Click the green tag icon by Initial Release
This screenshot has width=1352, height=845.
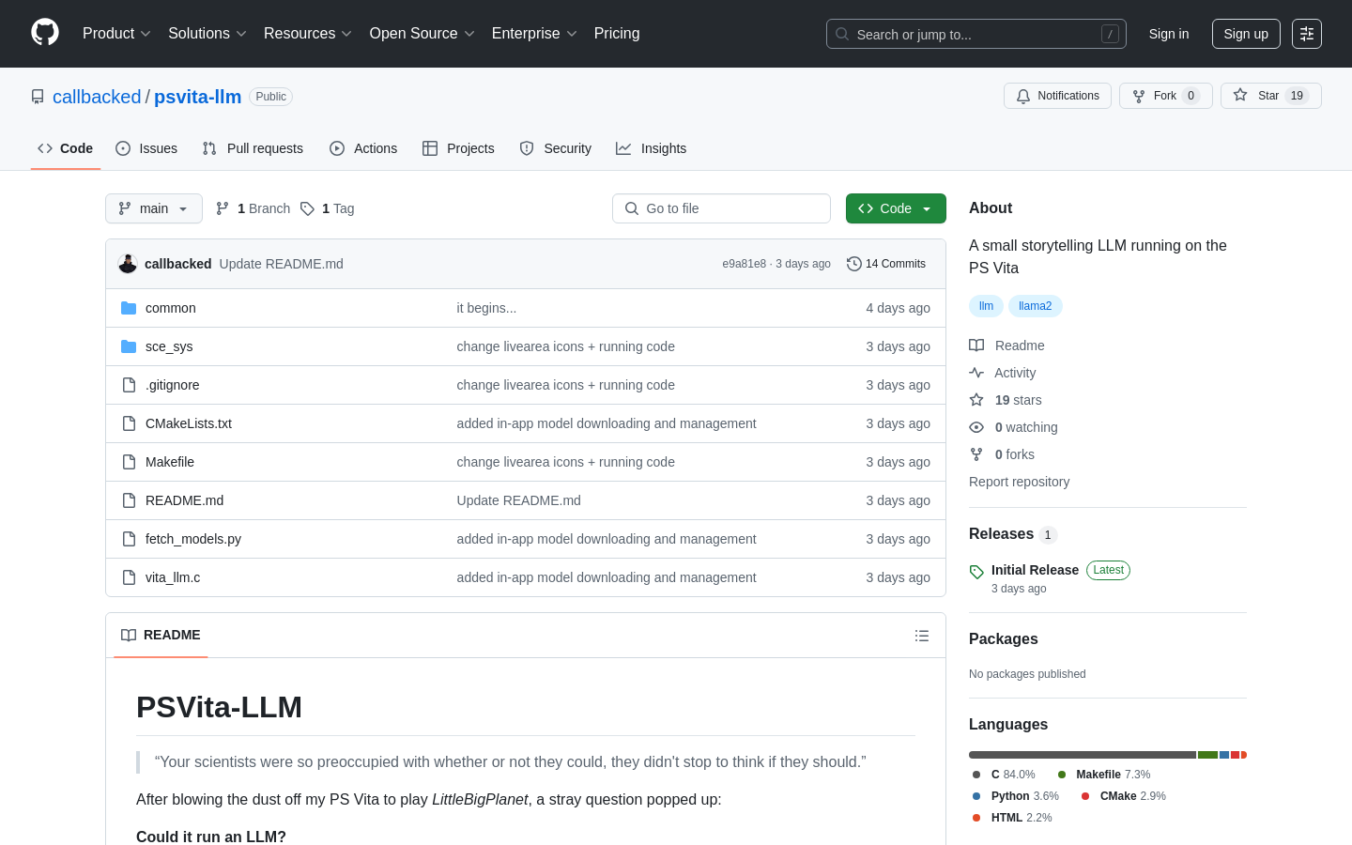pyautogui.click(x=976, y=572)
